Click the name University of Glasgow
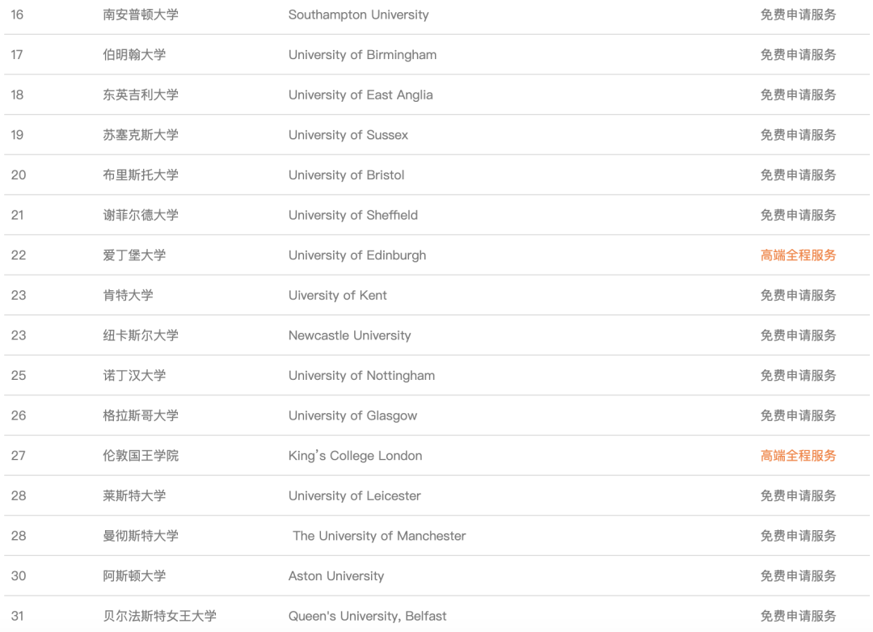Image resolution: width=873 pixels, height=632 pixels. 352,416
